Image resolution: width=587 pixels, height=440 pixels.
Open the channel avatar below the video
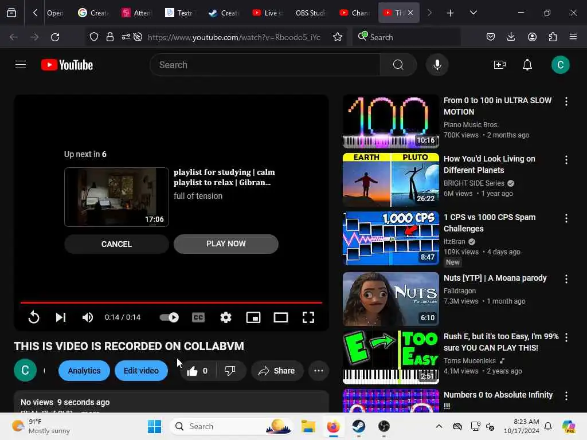25,371
